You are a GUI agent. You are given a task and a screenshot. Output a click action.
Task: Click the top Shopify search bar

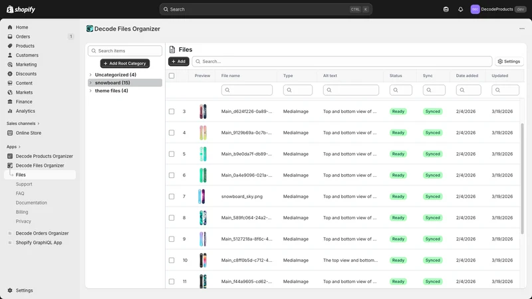(265, 9)
